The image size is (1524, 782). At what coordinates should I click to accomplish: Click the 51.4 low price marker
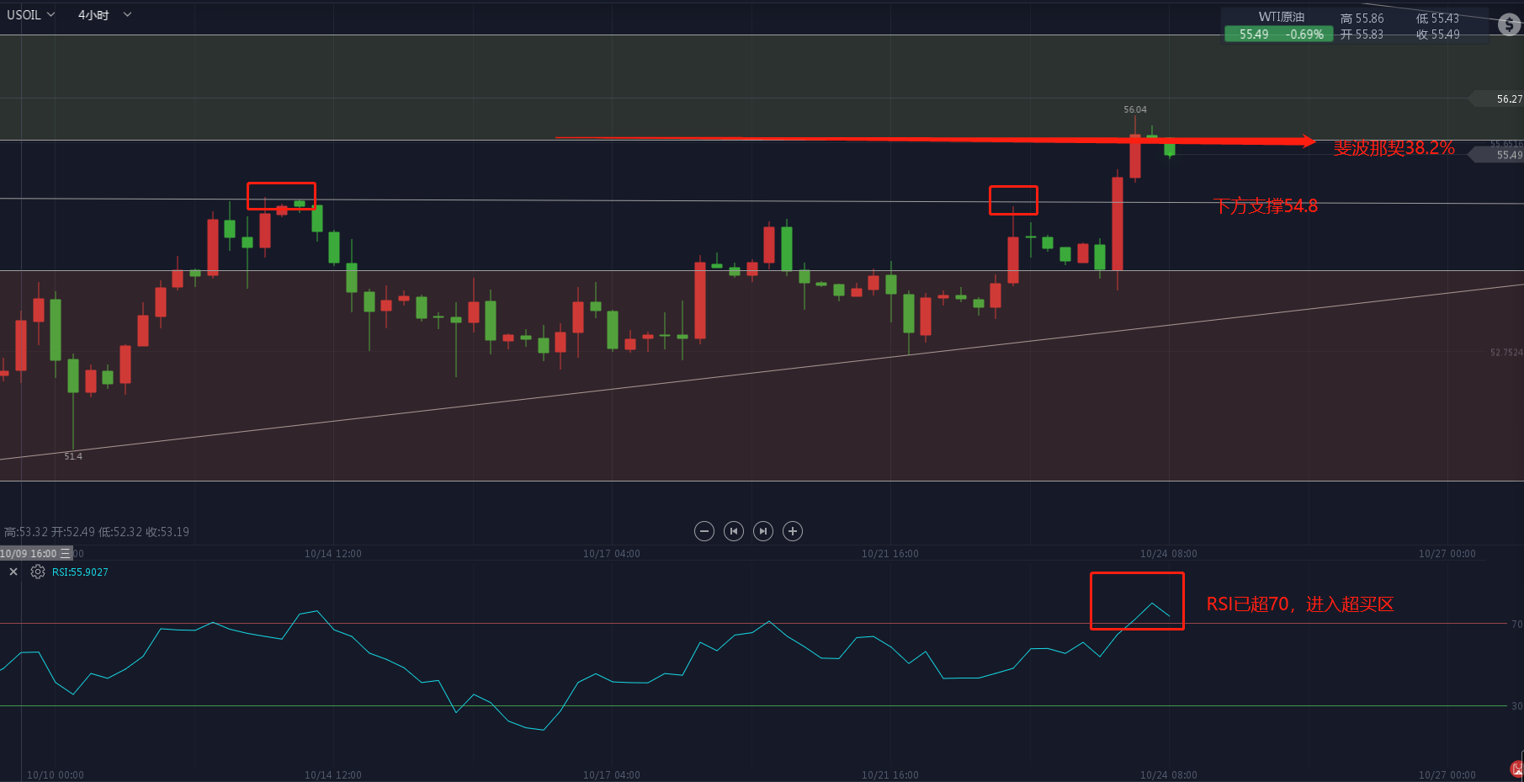[x=73, y=456]
